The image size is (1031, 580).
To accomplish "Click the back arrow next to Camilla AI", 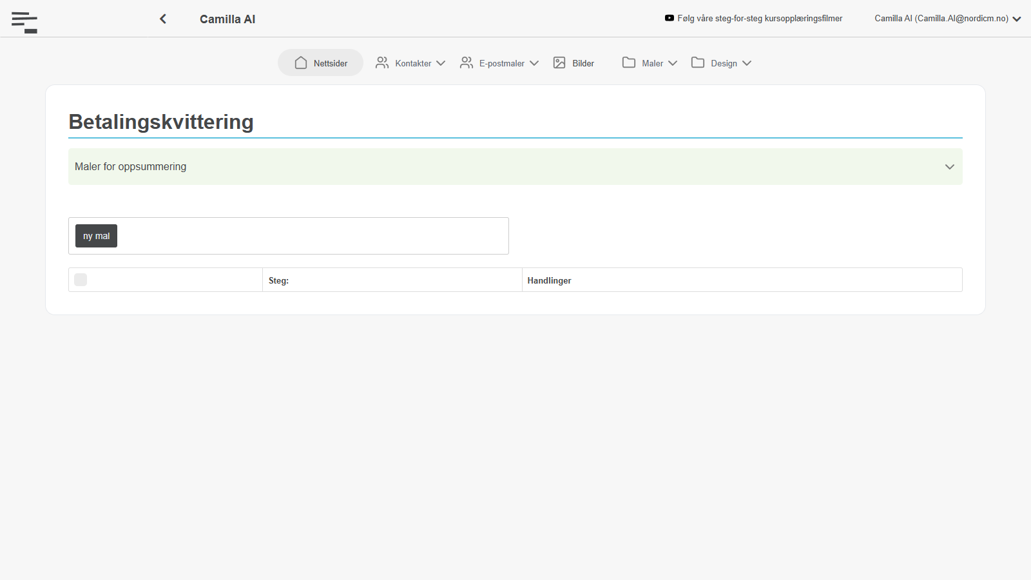I will 163,19.
